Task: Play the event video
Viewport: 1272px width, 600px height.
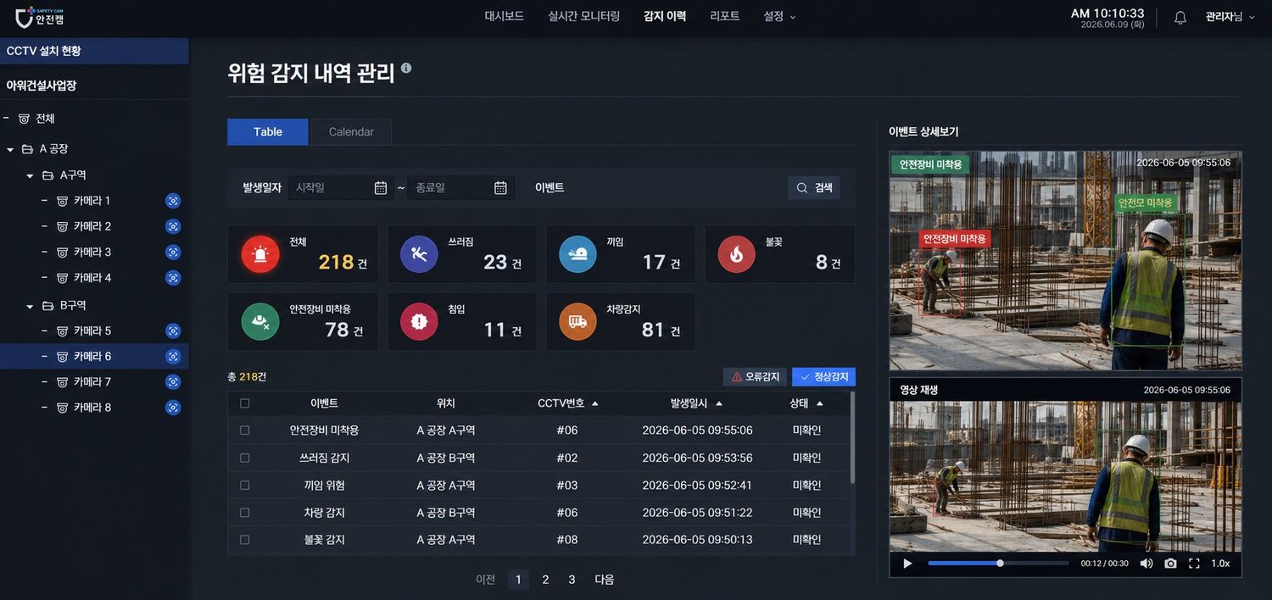Action: [x=907, y=564]
